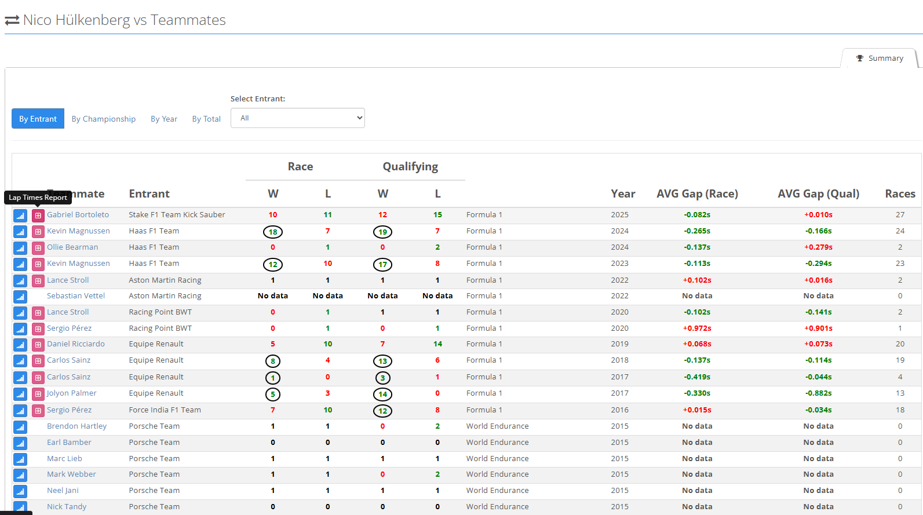Open the Select Entrant dropdown
923x515 pixels.
[x=297, y=118]
